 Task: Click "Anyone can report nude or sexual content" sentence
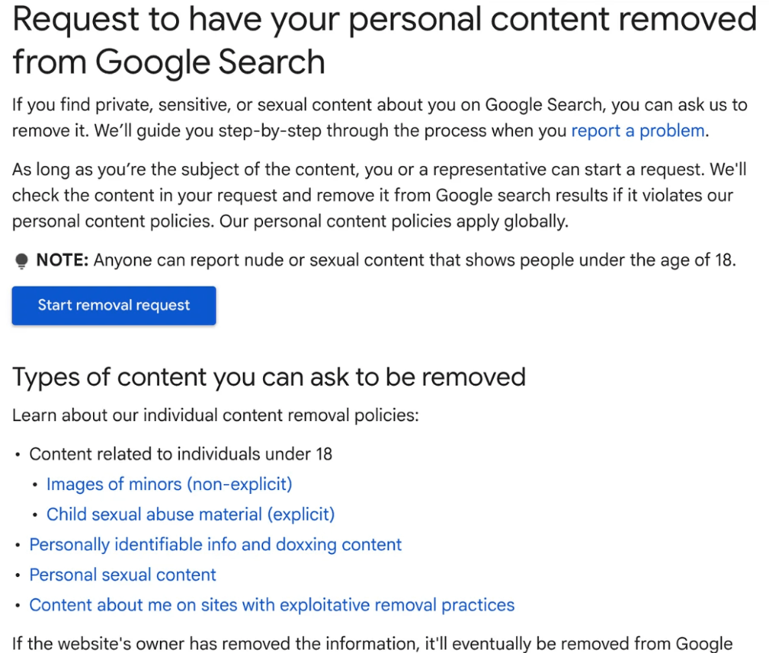414,260
